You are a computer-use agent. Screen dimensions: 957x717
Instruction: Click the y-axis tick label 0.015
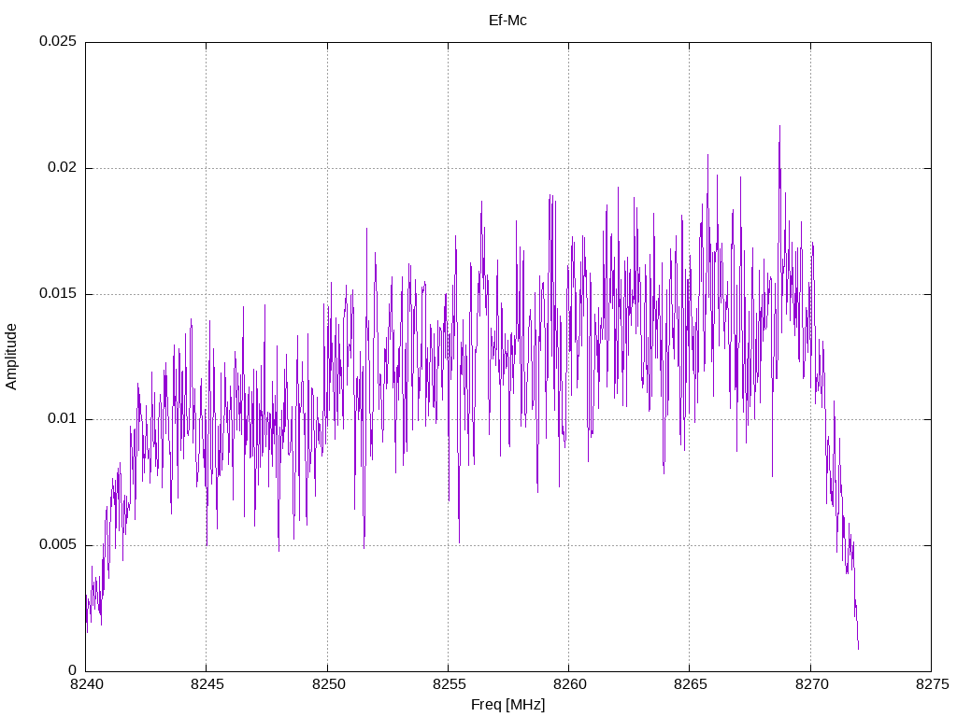tap(58, 293)
